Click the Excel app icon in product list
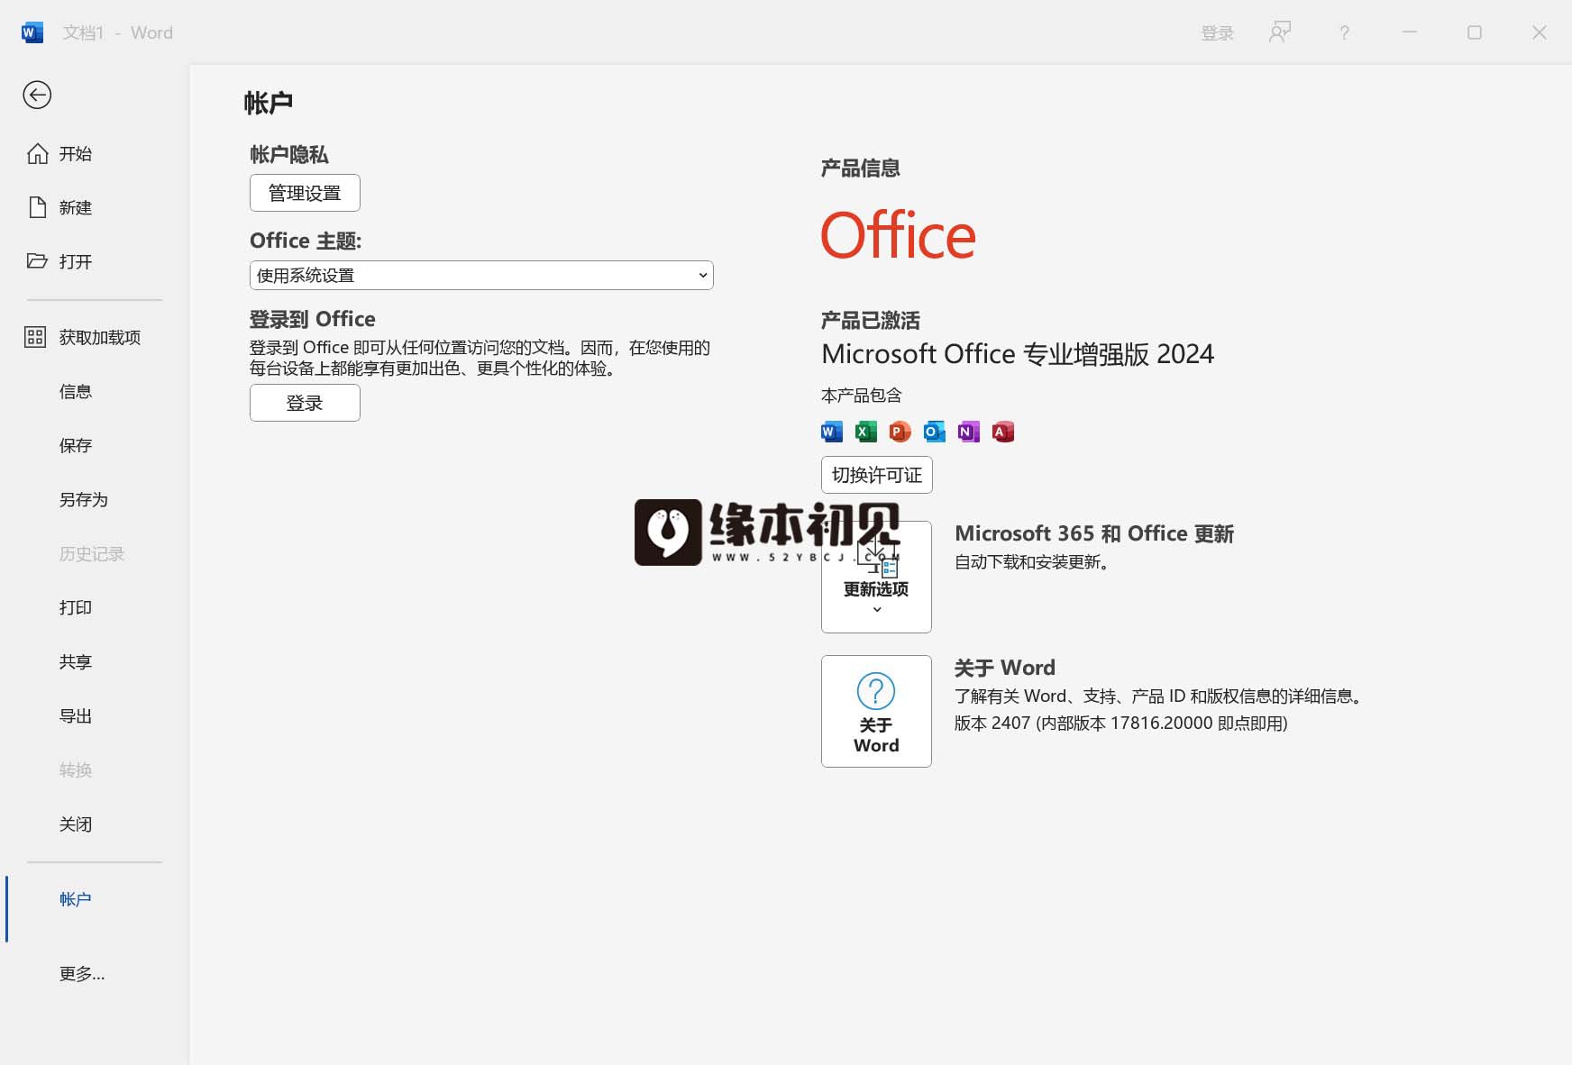The height and width of the screenshot is (1065, 1572). click(866, 432)
